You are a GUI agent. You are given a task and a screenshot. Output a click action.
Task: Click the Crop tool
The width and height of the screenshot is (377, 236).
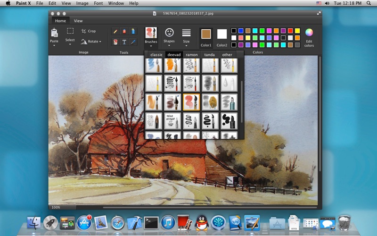(88, 31)
